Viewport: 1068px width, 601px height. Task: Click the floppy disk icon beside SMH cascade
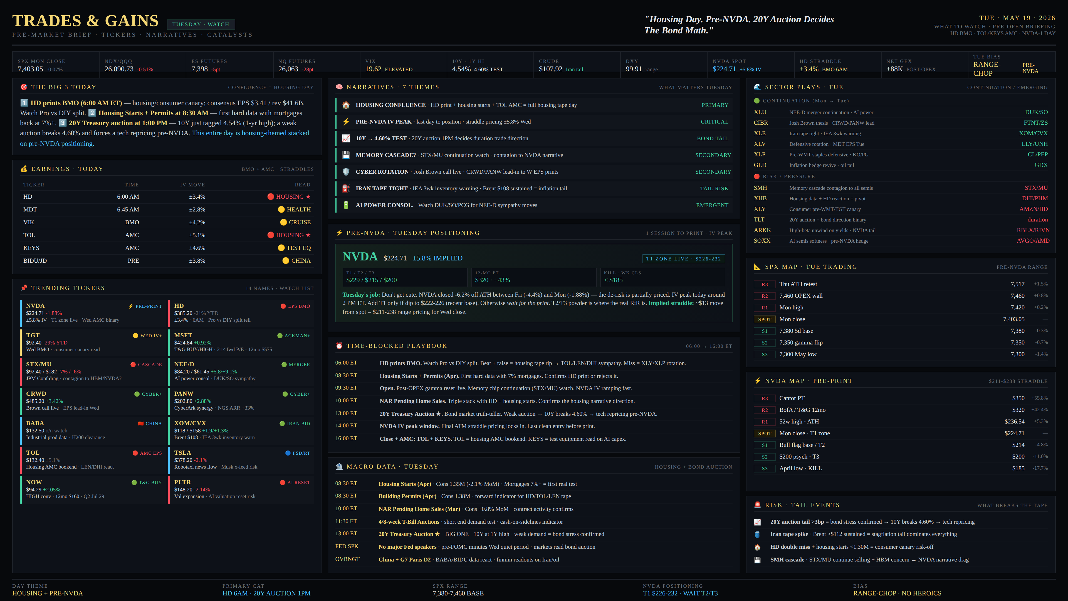[x=757, y=560]
